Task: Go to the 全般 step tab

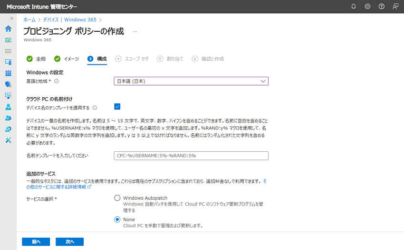Action: (x=36, y=59)
